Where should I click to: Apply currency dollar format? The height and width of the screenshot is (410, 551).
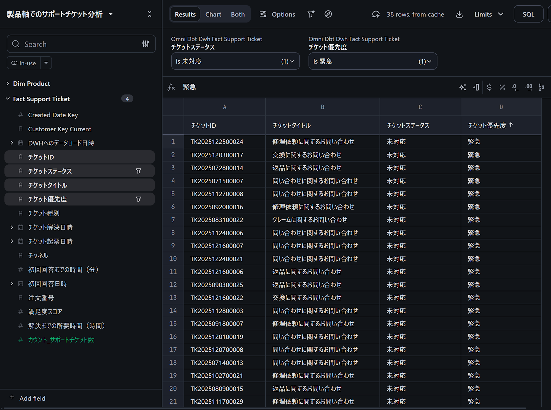[x=489, y=87]
